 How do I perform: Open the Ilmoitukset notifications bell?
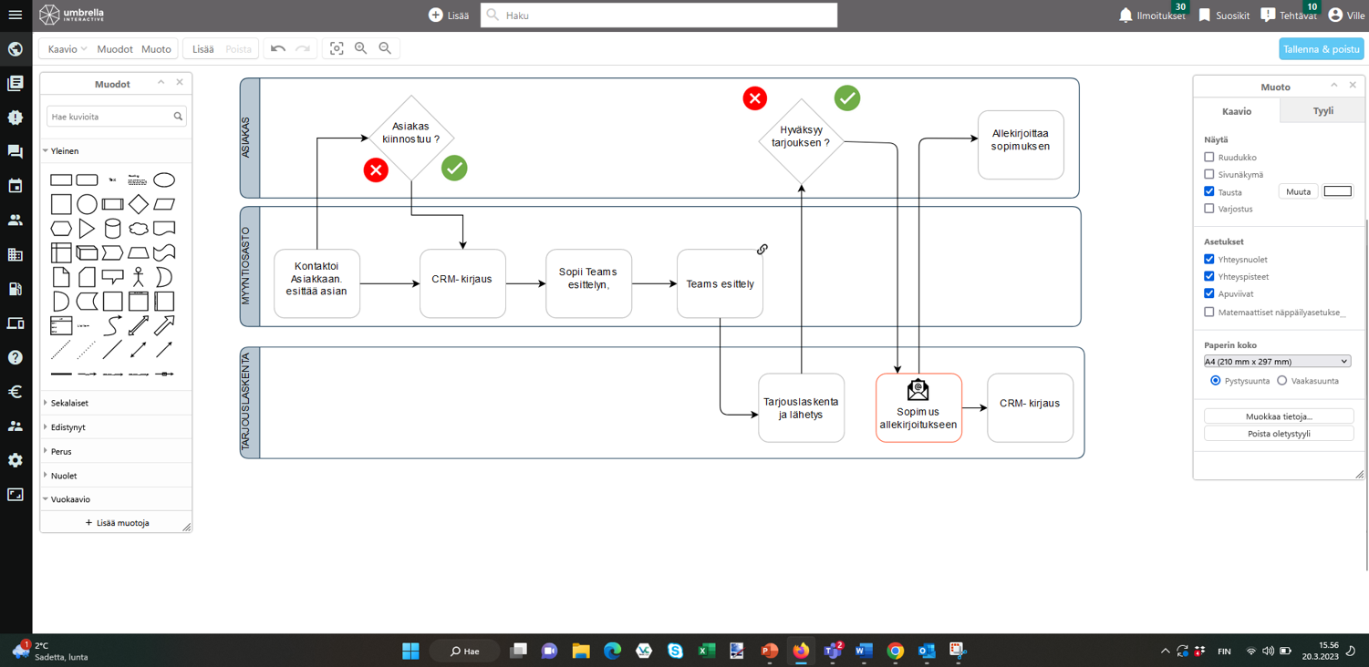[x=1125, y=15]
